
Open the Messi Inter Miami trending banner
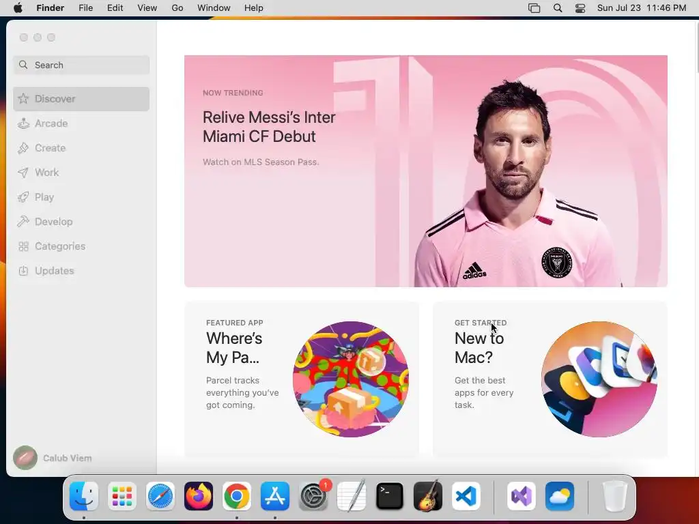pos(426,171)
